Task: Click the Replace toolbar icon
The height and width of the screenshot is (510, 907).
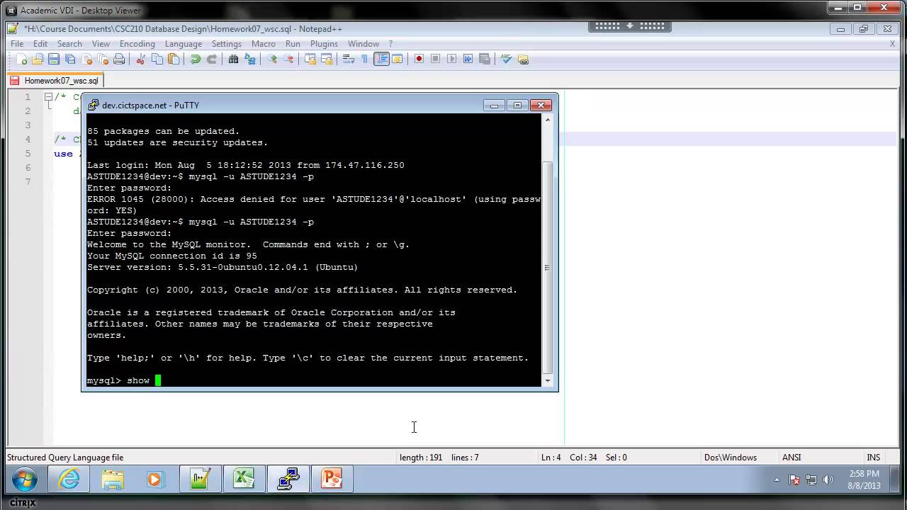Action: pos(249,59)
